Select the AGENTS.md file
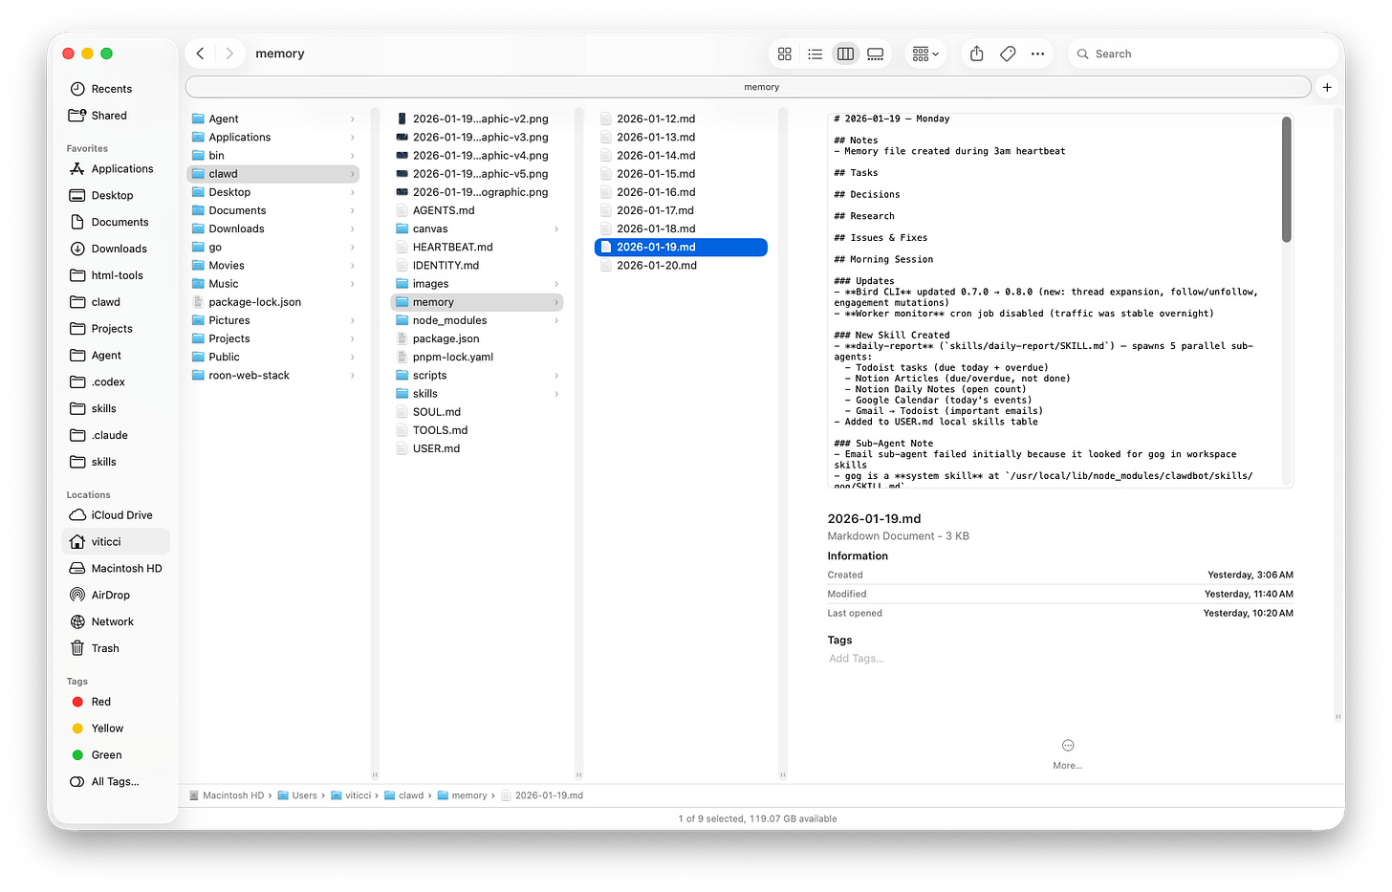1392x892 pixels. [x=476, y=210]
